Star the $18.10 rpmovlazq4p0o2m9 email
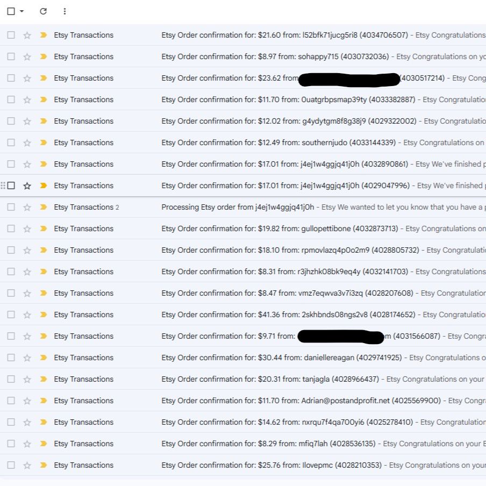 tap(27, 250)
